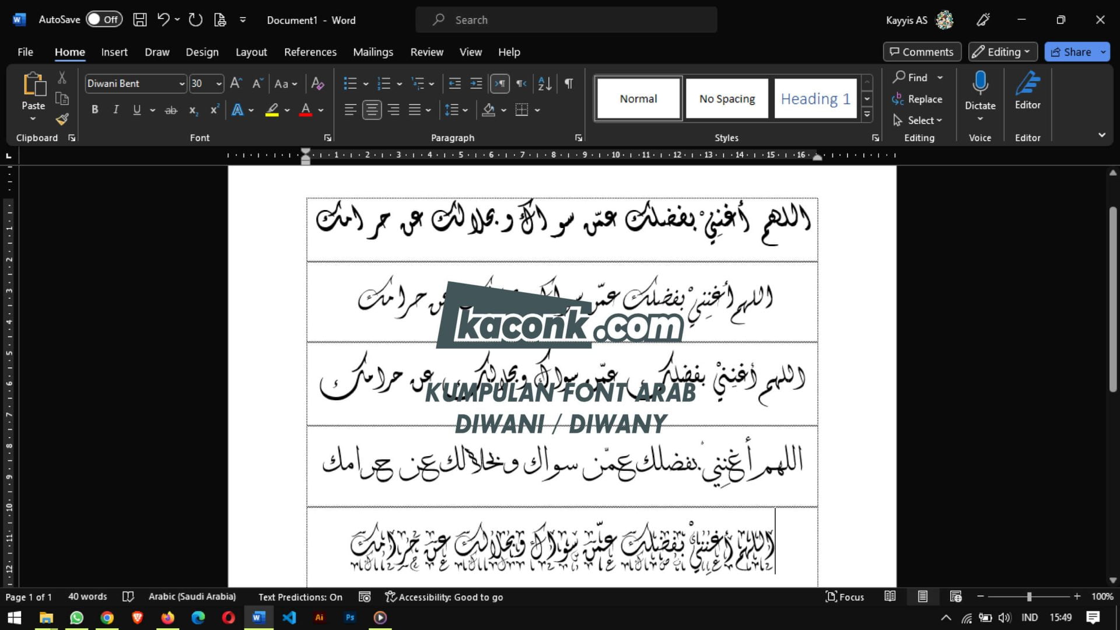
Task: Toggle Show/Hide paragraph marks
Action: (x=569, y=83)
